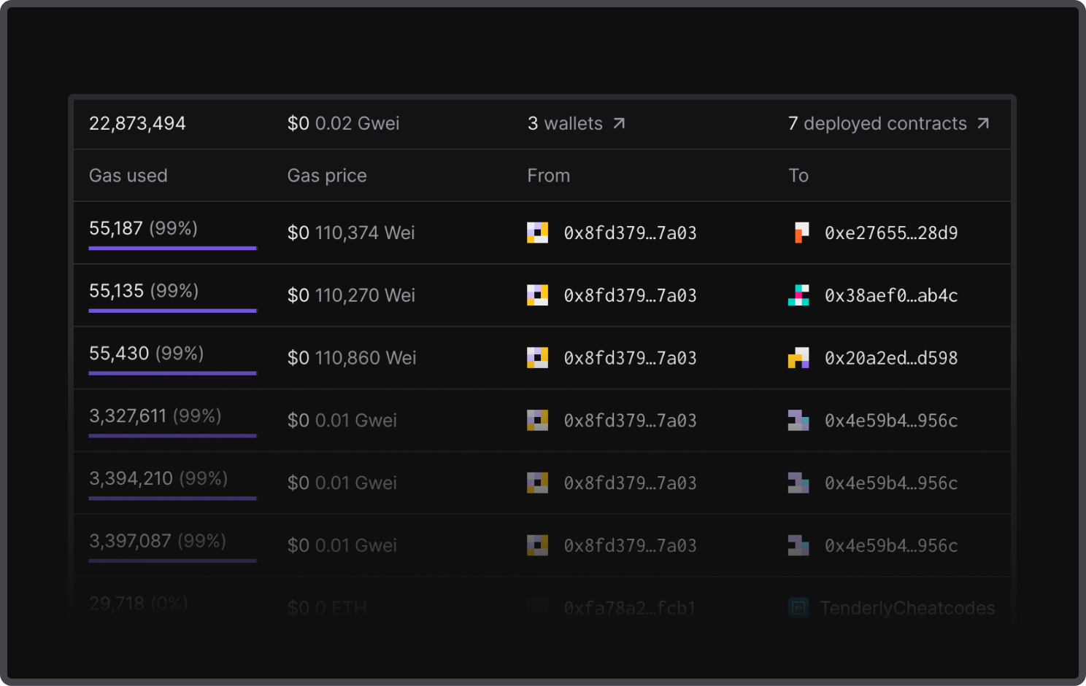Sort by the "Gas price" column header
1086x686 pixels.
click(327, 176)
